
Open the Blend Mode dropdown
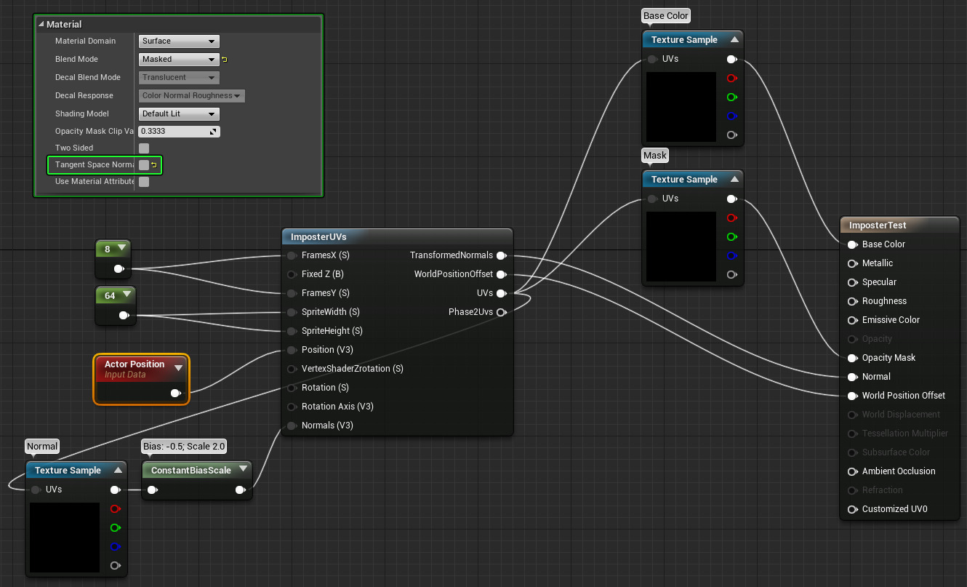179,60
